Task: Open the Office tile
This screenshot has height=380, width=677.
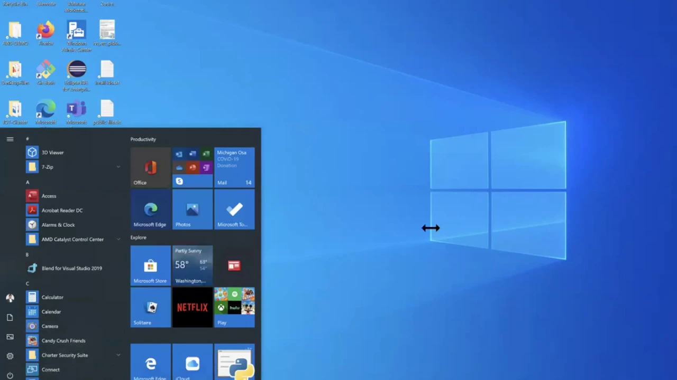Action: tap(151, 167)
